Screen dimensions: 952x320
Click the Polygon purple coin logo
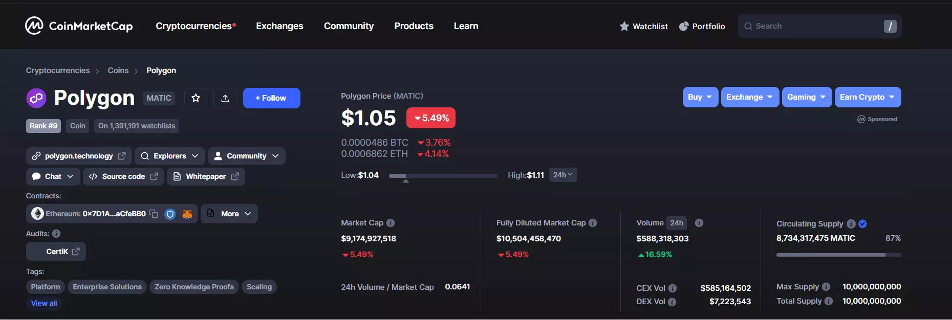click(x=36, y=98)
